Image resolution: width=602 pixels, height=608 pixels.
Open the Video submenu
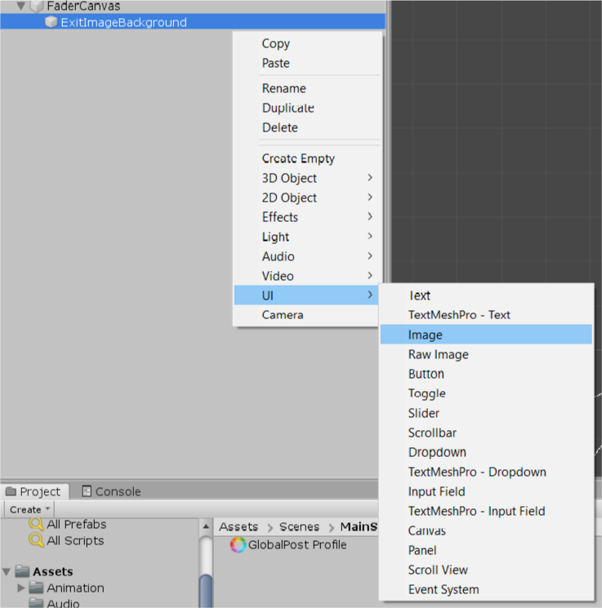click(x=306, y=276)
